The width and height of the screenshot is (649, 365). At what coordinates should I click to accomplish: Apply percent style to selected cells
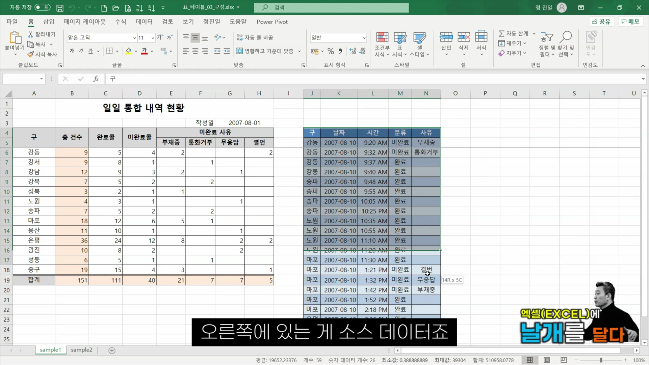click(331, 51)
